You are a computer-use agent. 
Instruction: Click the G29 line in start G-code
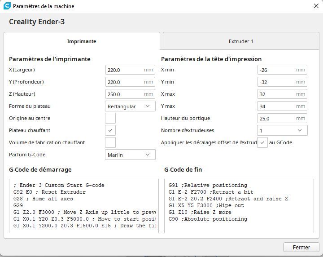pyautogui.click(x=18, y=205)
